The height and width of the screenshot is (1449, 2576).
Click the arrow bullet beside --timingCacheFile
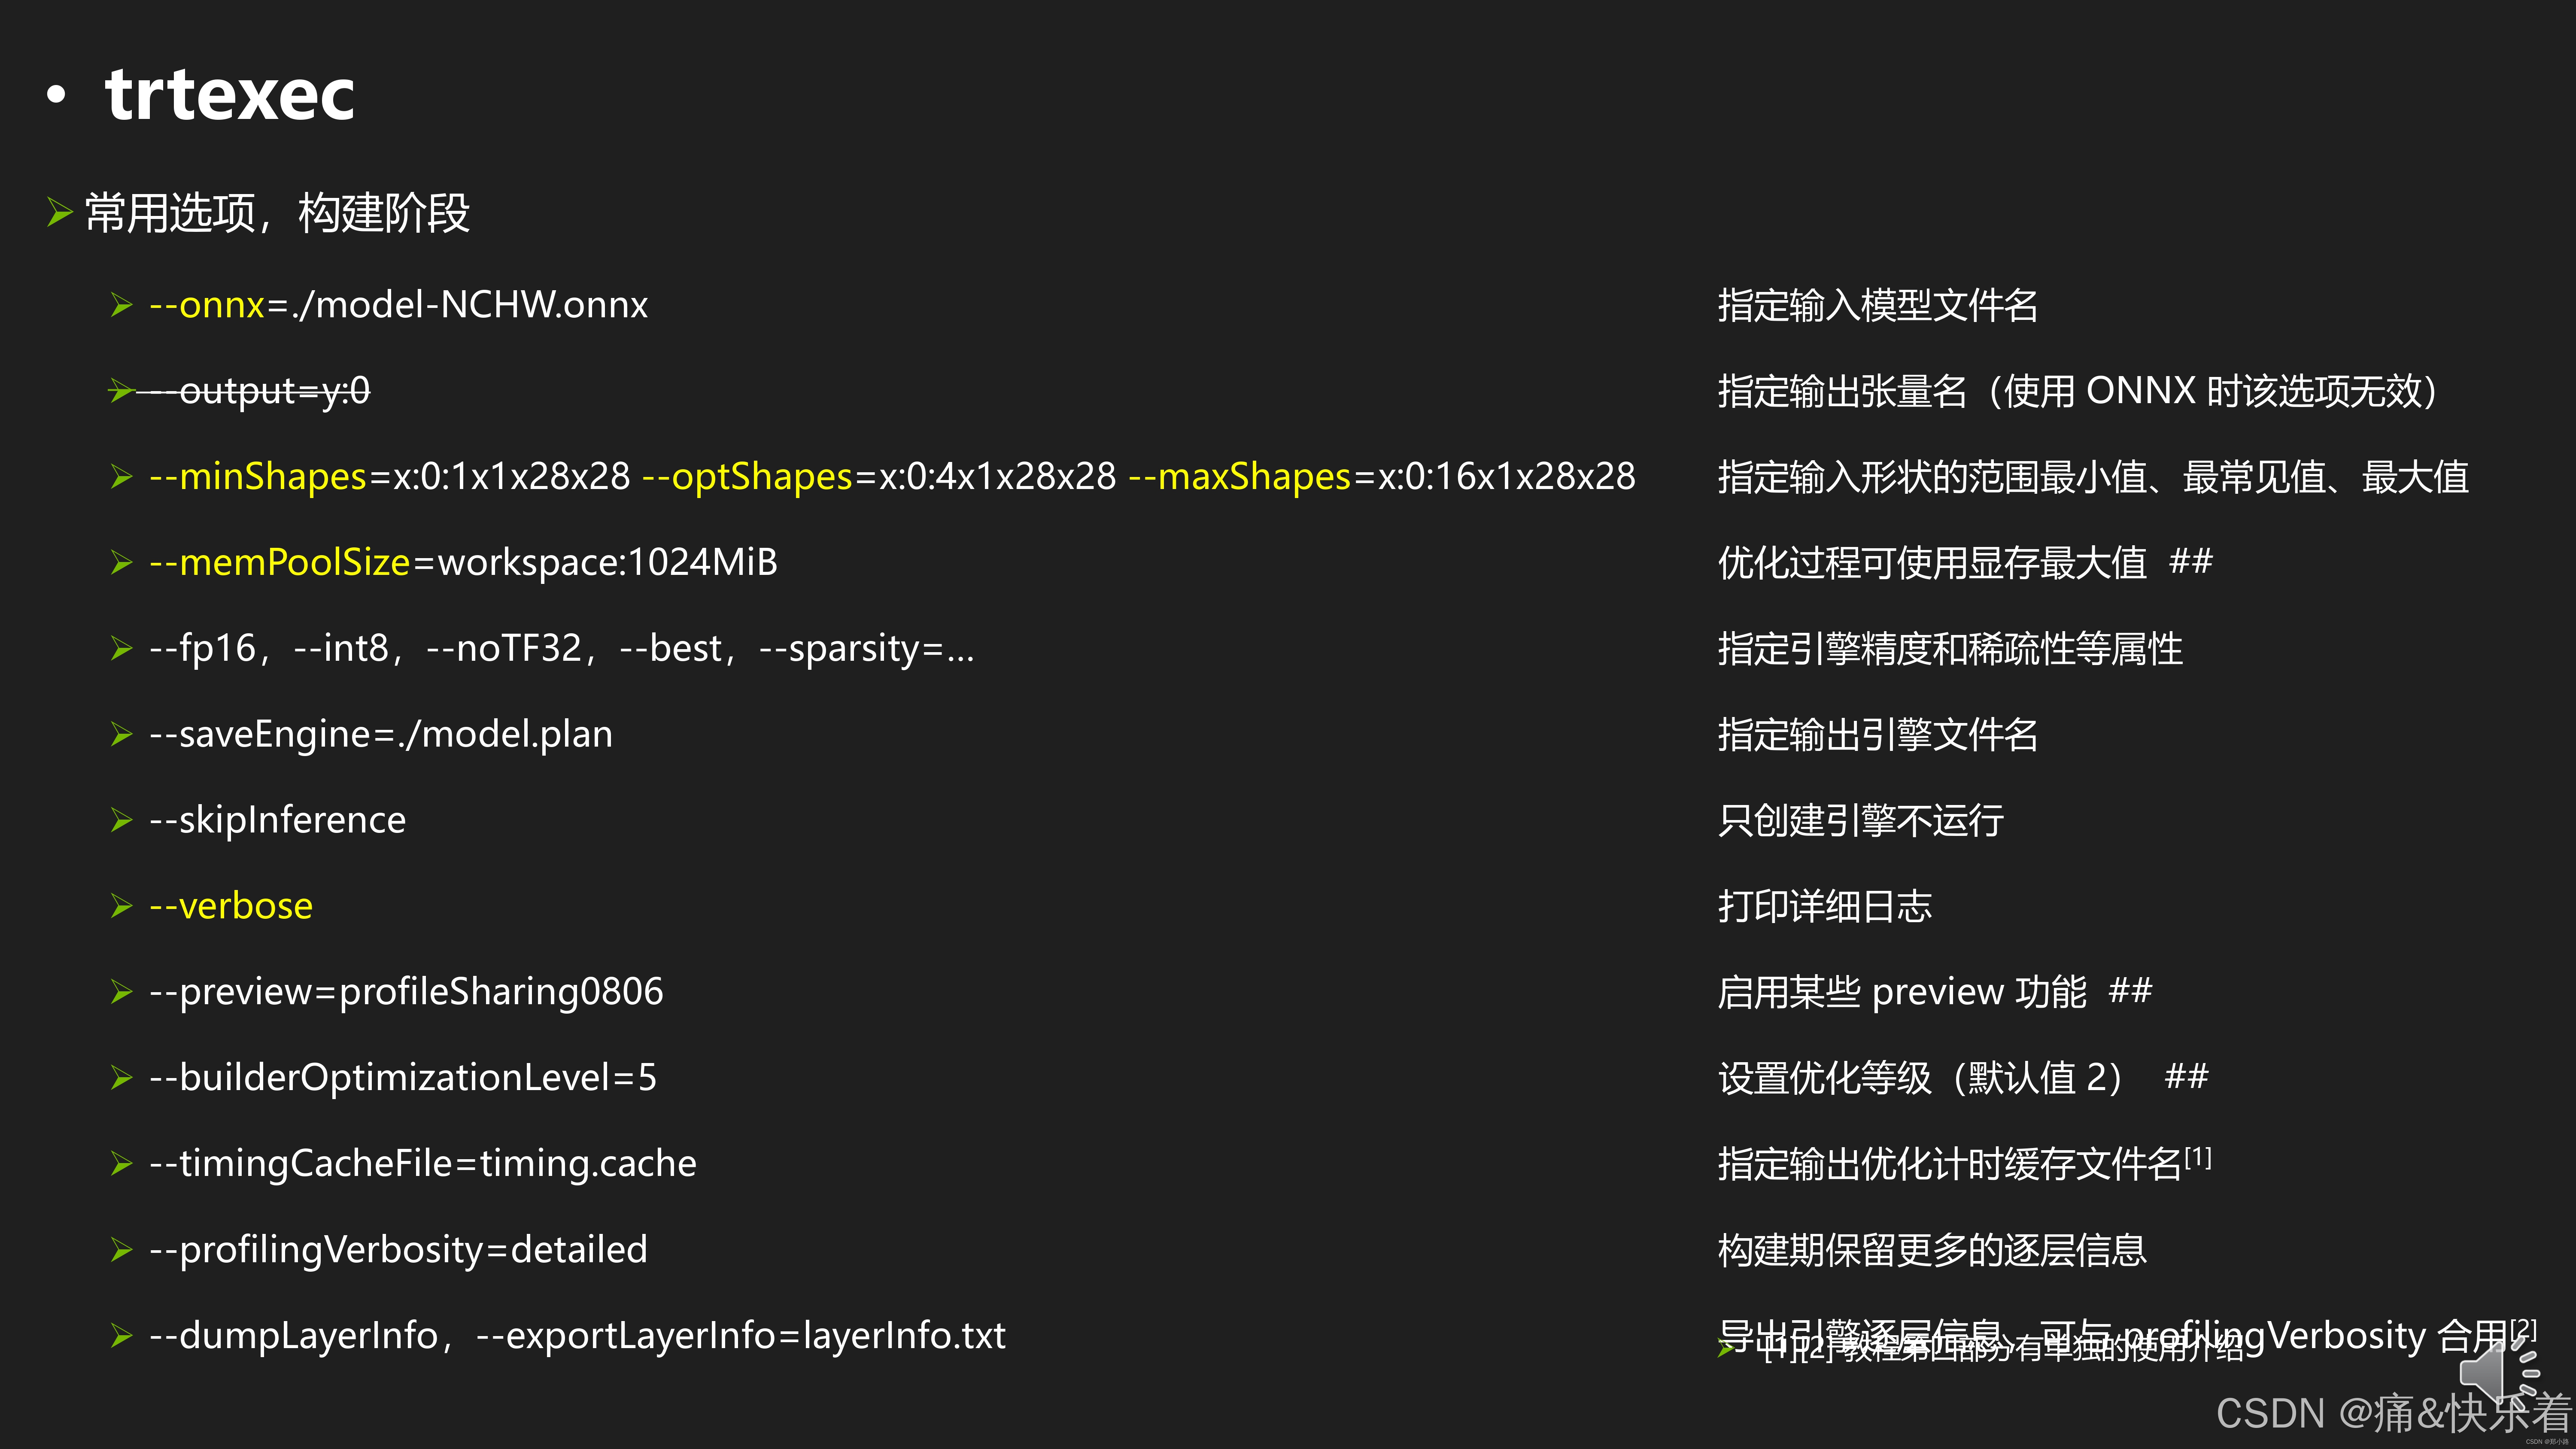pos(121,1164)
